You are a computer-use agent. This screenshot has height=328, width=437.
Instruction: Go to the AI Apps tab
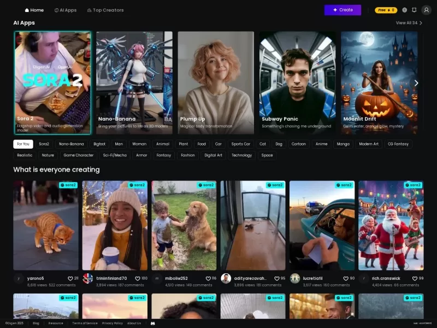tap(66, 10)
